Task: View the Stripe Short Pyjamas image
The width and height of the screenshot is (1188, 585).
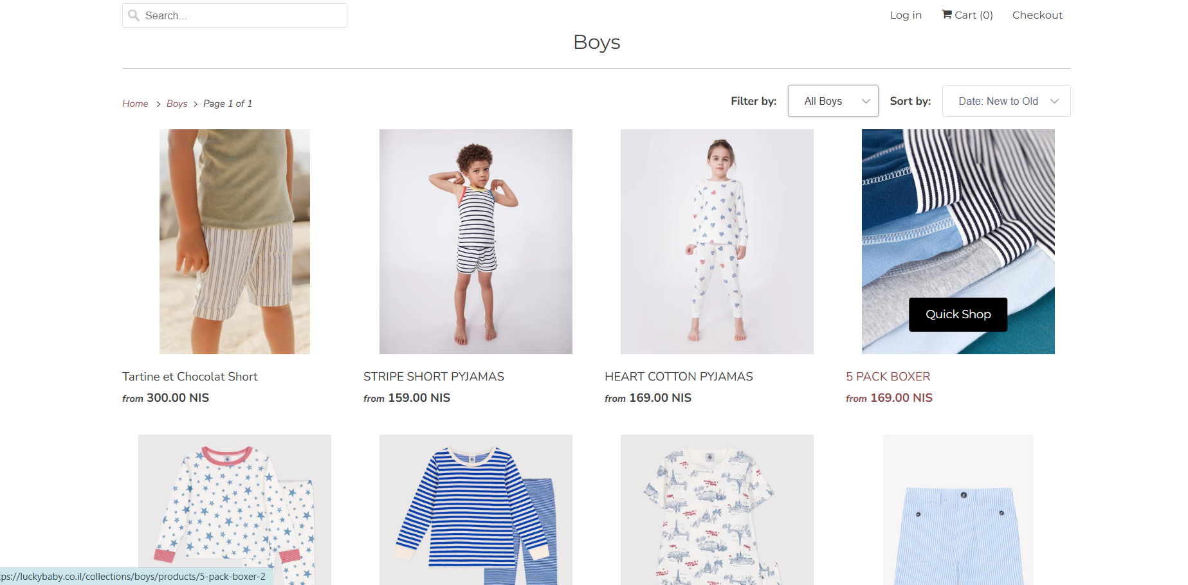Action: 475,241
